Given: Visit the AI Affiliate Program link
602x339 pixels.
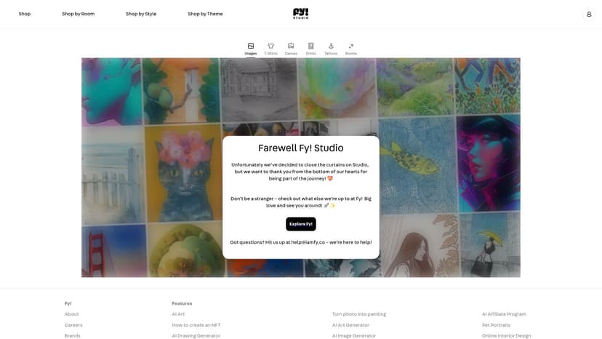Looking at the screenshot, I should 504,314.
